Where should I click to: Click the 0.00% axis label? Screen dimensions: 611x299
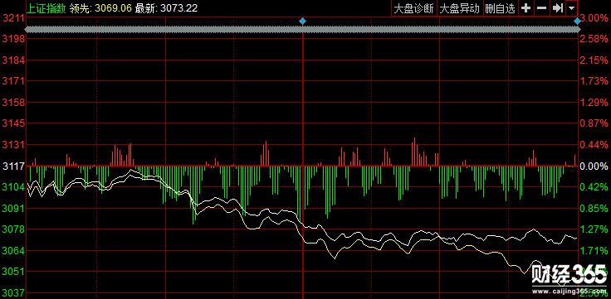[x=594, y=166]
